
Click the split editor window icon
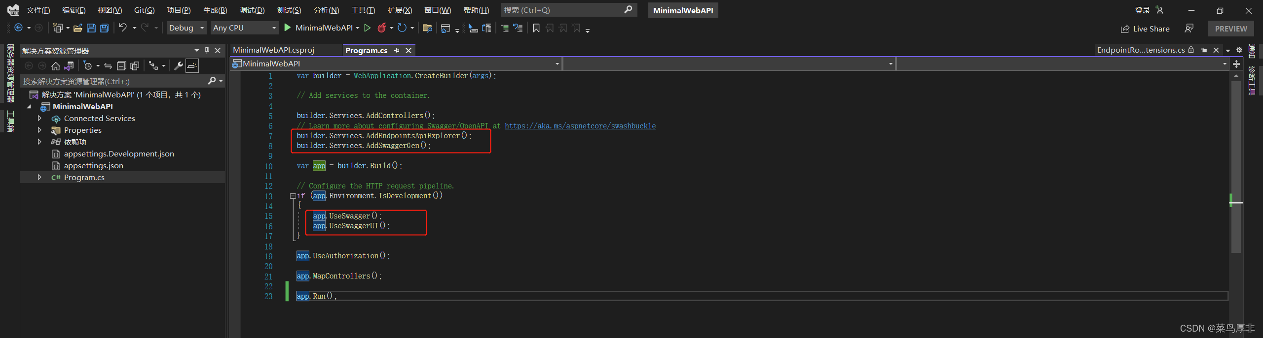pyautogui.click(x=1236, y=64)
